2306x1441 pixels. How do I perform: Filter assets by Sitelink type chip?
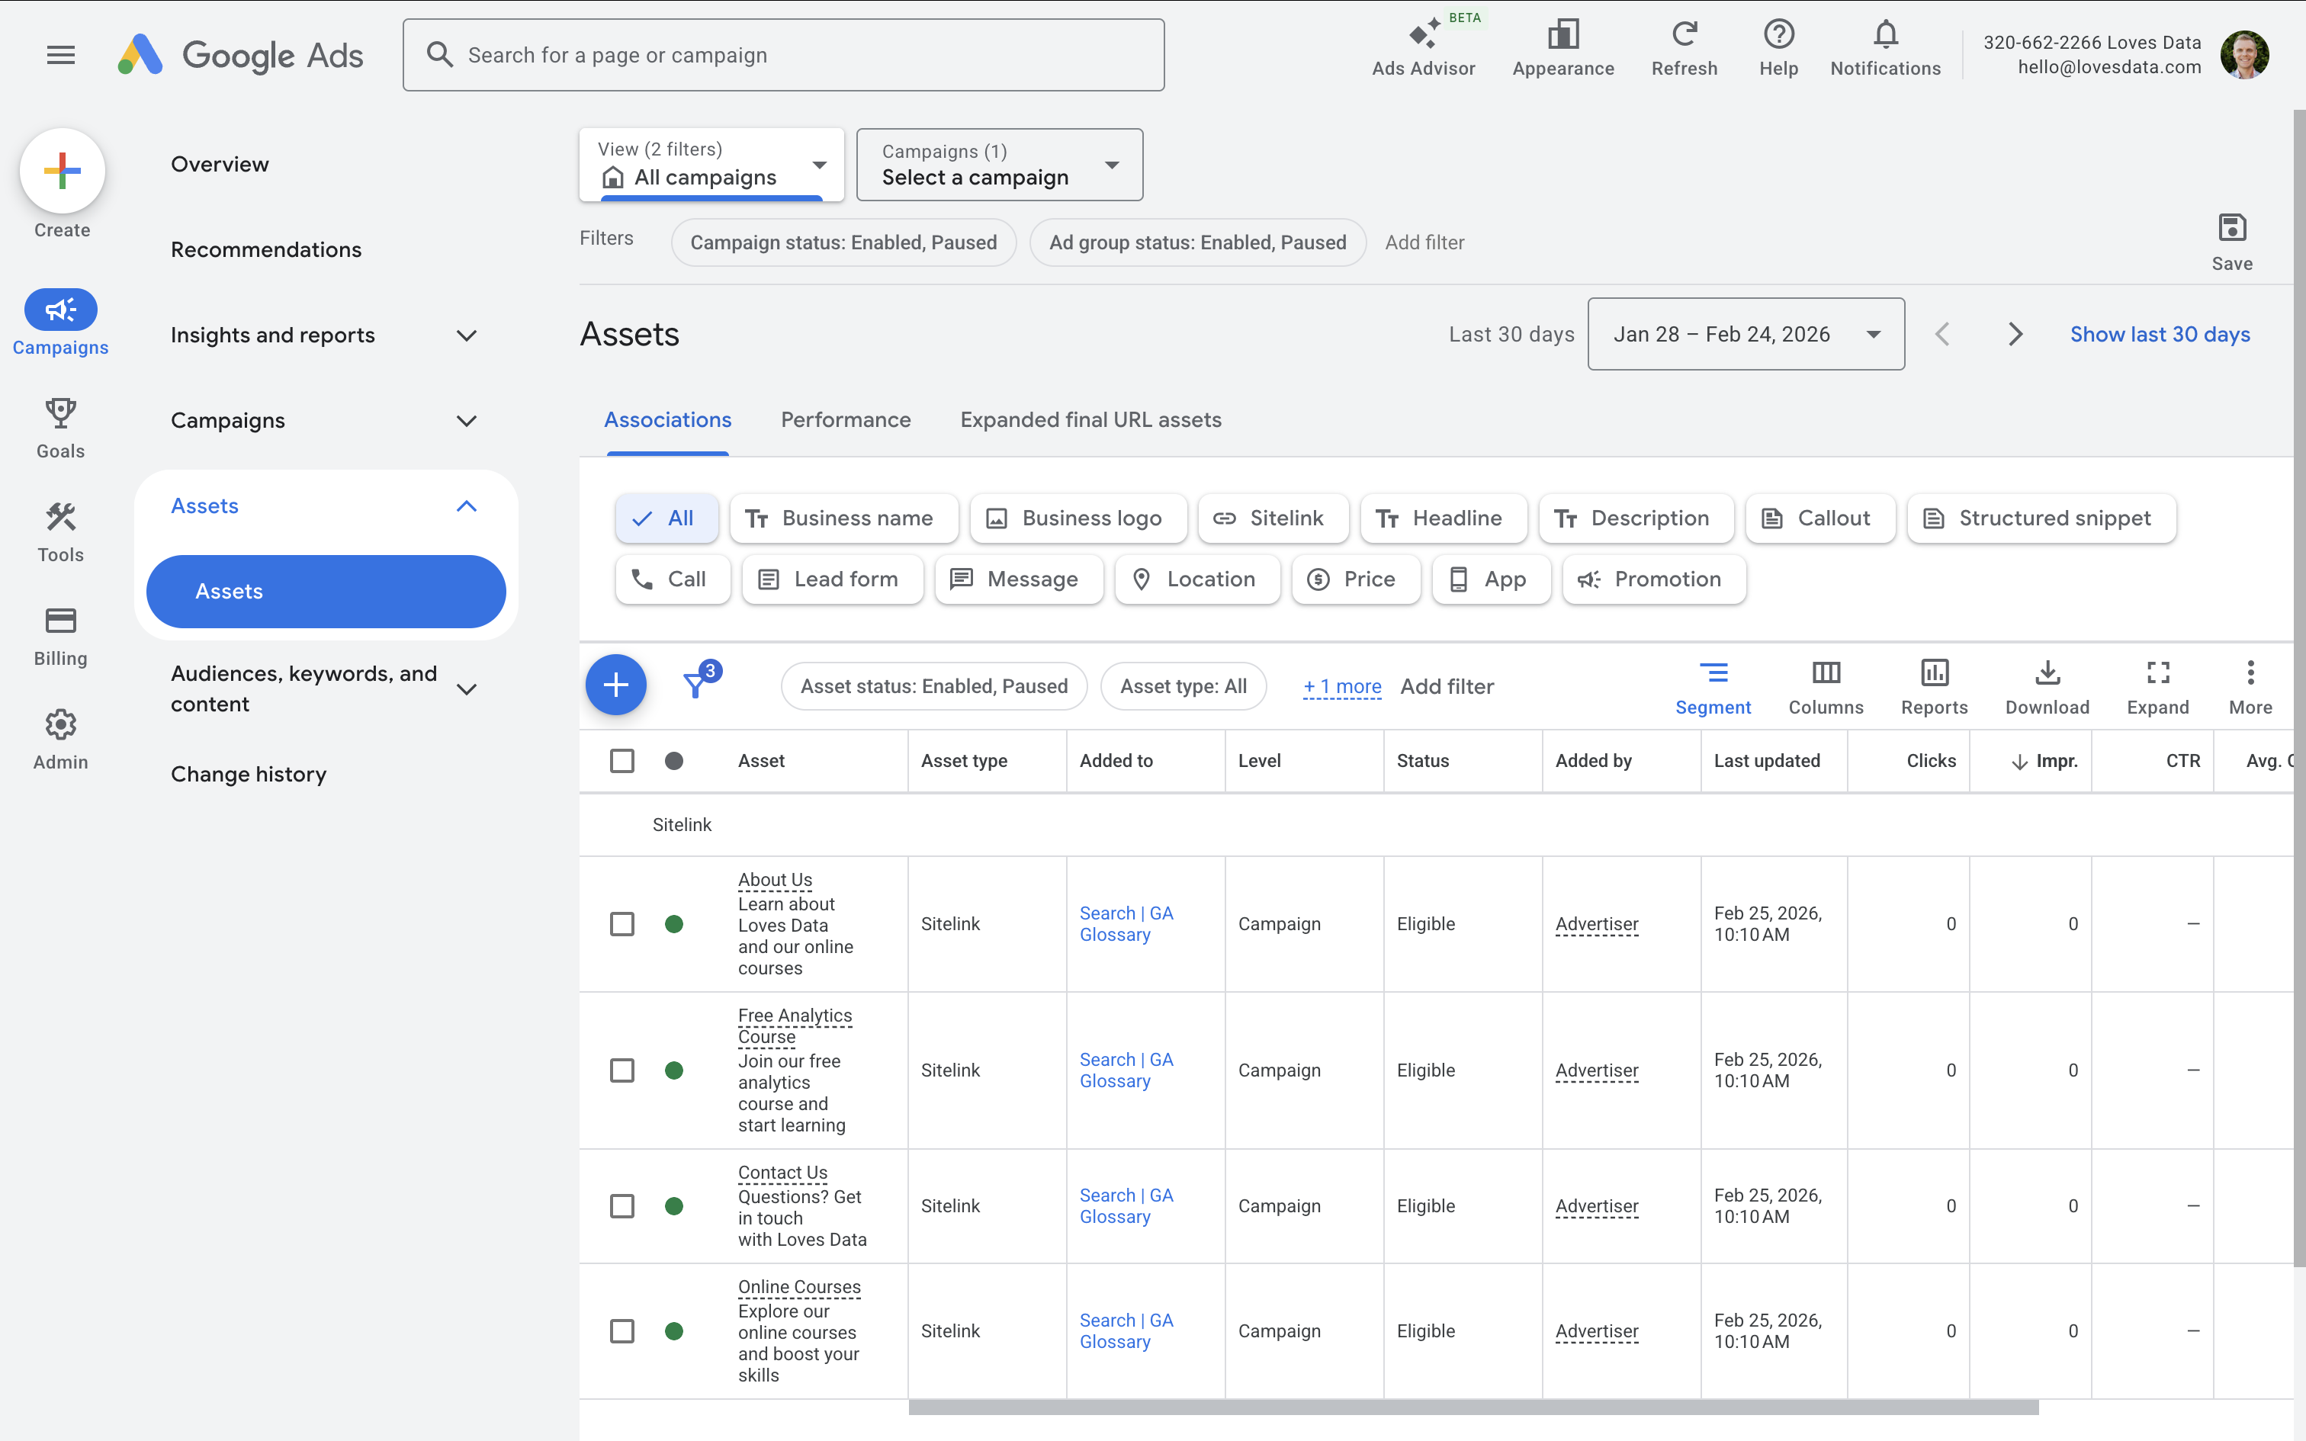pyautogui.click(x=1273, y=518)
